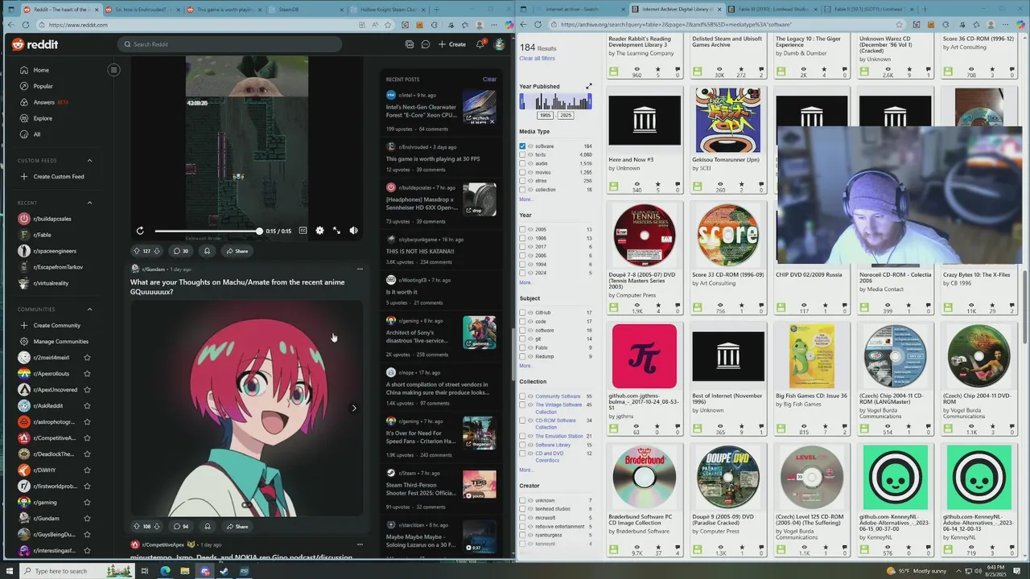This screenshot has width=1030, height=579.
Task: Show more Collection filter options
Action: 525,470
